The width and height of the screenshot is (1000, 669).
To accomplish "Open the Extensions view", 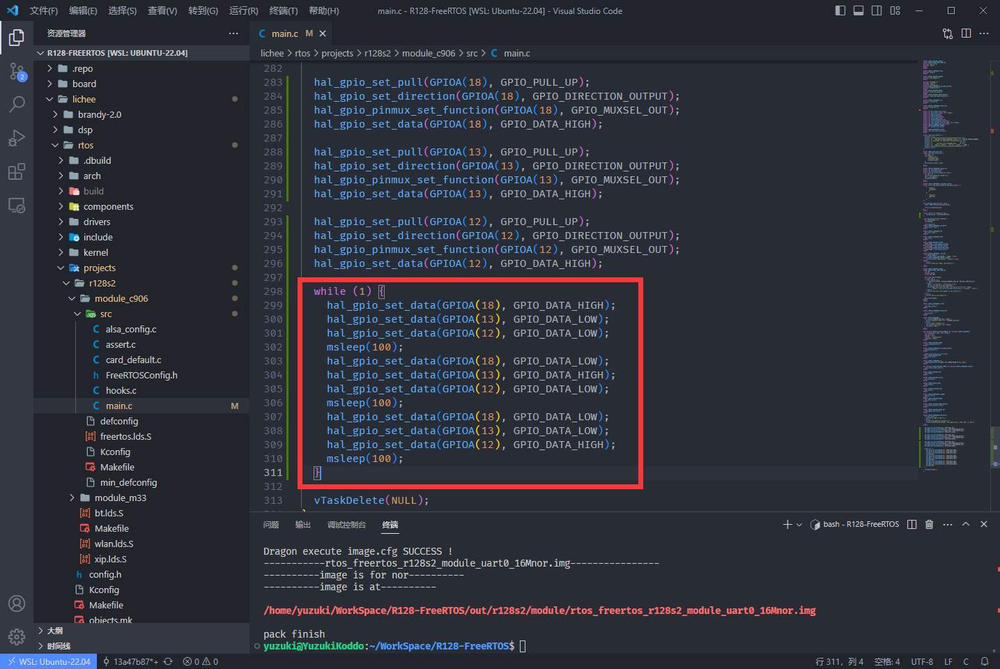I will coord(17,171).
